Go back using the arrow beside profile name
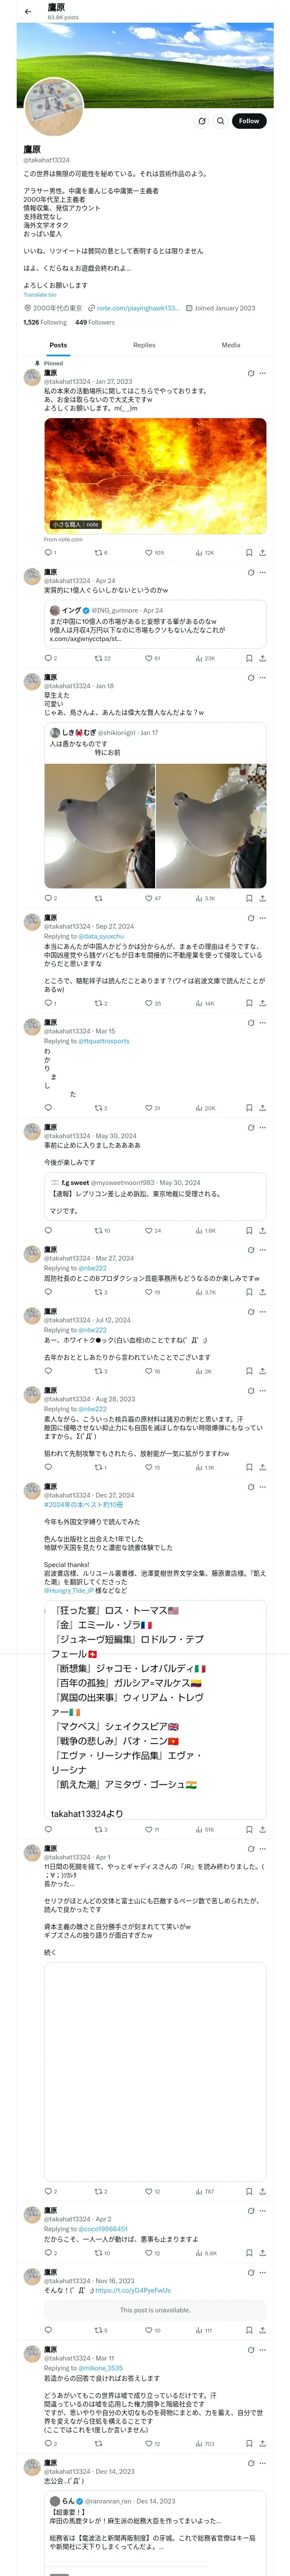 point(28,12)
